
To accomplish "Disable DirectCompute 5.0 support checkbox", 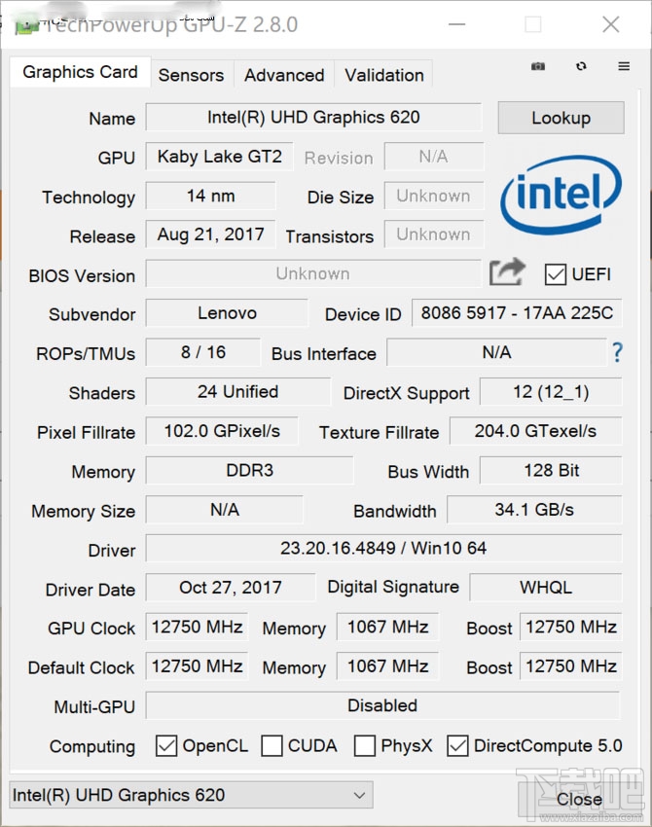I will pos(457,746).
